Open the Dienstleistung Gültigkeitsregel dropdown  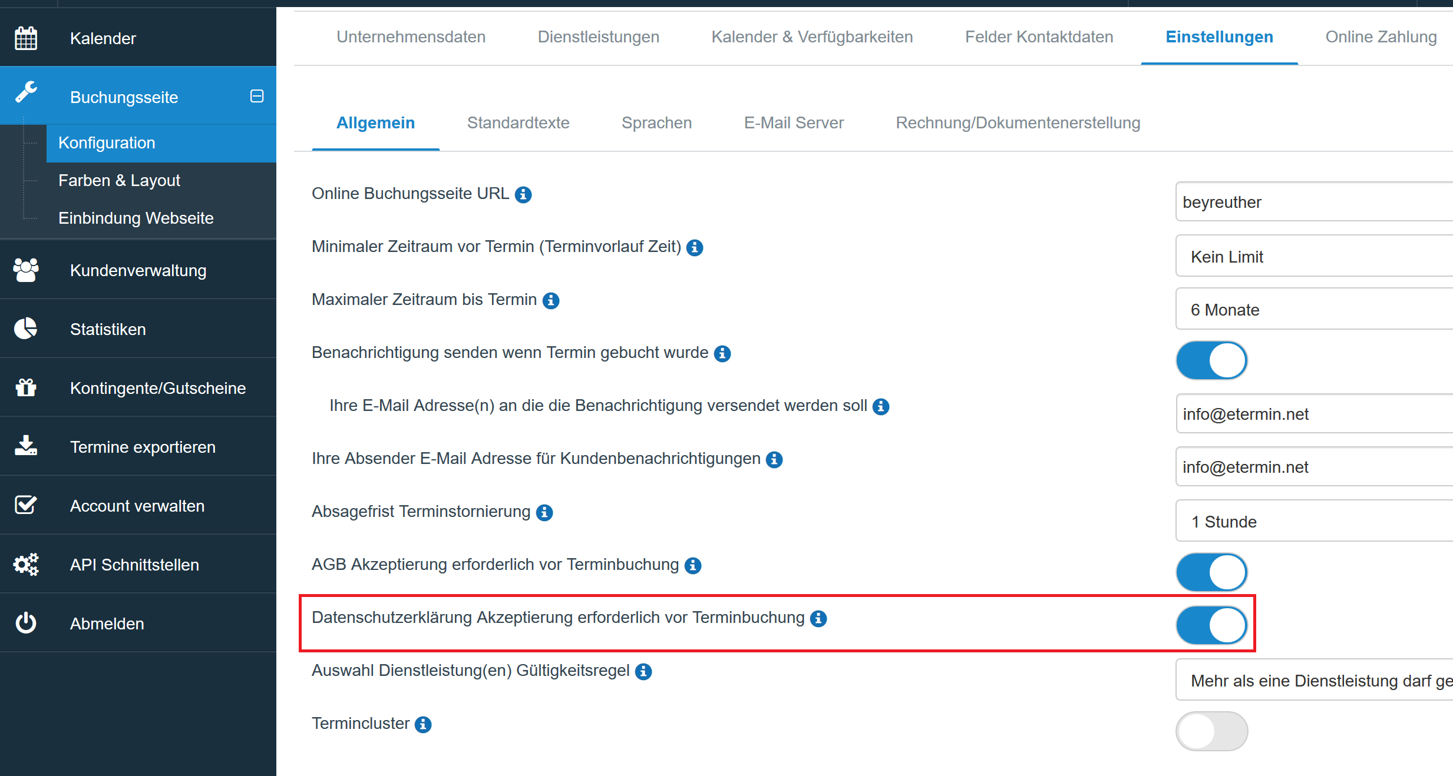pos(1315,679)
